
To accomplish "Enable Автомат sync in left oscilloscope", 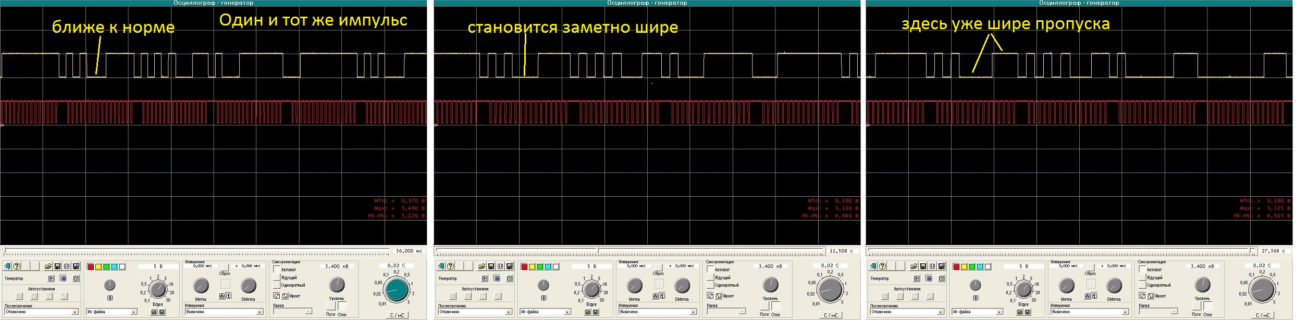I will coord(277,270).
